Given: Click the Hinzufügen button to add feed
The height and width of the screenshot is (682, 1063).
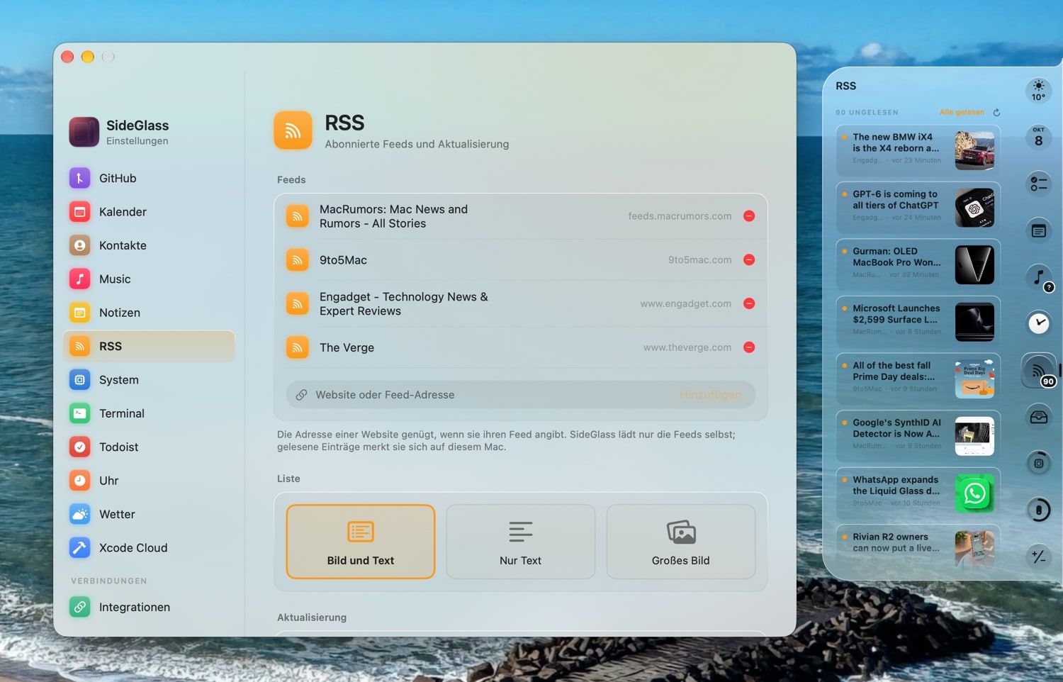Looking at the screenshot, I should pyautogui.click(x=710, y=395).
